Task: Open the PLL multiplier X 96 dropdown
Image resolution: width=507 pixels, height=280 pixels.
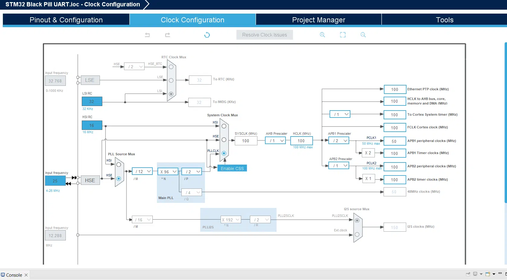Action: tap(168, 172)
